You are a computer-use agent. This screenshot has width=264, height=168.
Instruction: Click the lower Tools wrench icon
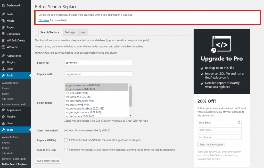[3, 130]
